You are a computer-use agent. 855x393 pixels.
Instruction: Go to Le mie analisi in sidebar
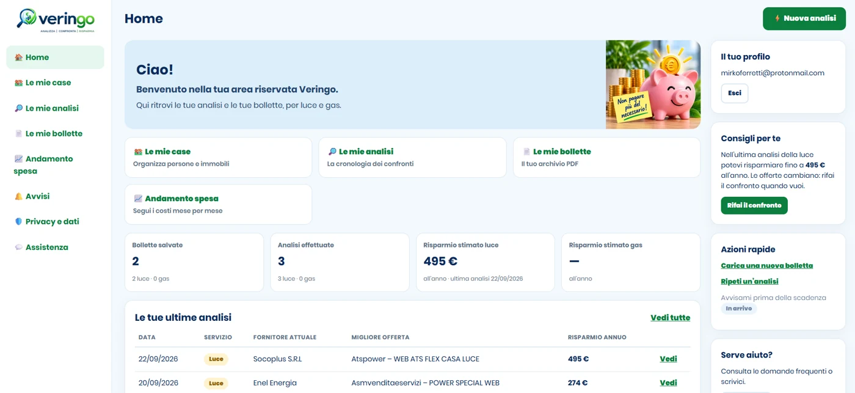(55, 108)
